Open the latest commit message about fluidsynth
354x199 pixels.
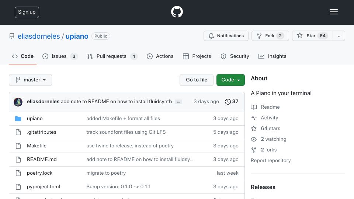tap(116, 102)
